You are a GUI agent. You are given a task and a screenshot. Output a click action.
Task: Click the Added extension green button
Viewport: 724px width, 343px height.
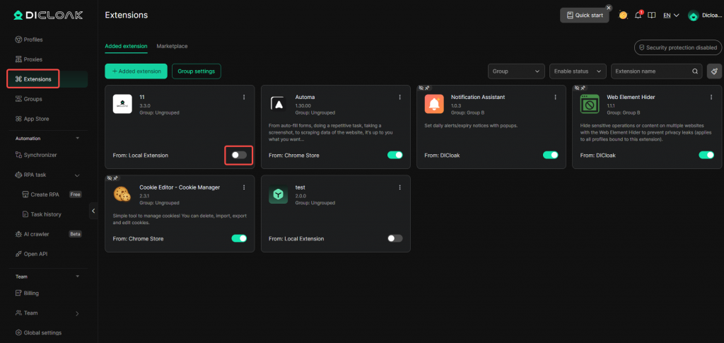click(136, 71)
